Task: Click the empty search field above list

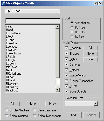Action: click(33, 21)
